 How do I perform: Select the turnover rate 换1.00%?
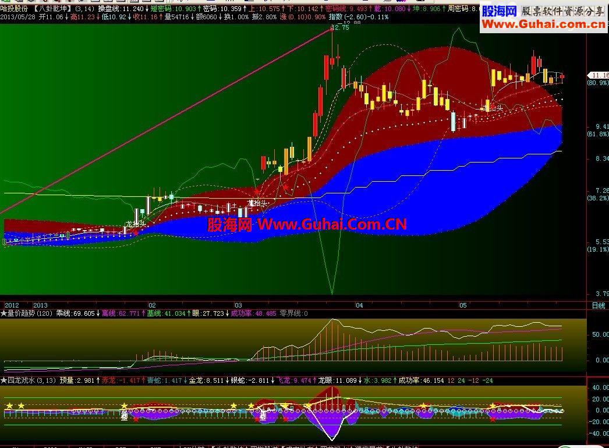coord(236,17)
